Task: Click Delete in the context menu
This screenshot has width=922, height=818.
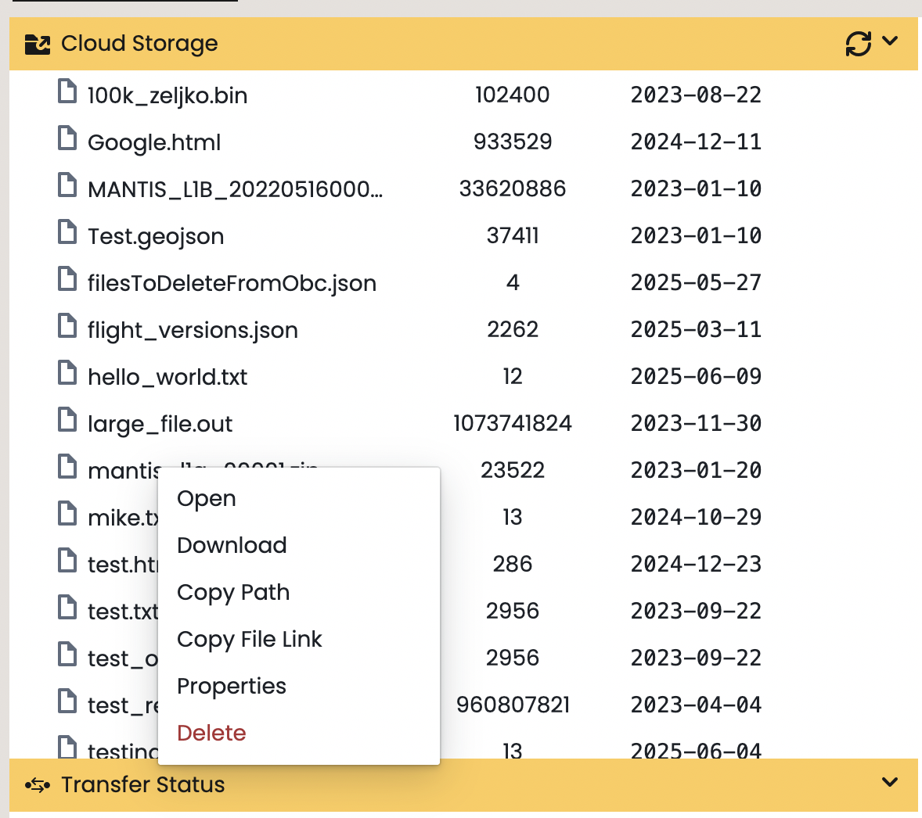Action: point(211,733)
